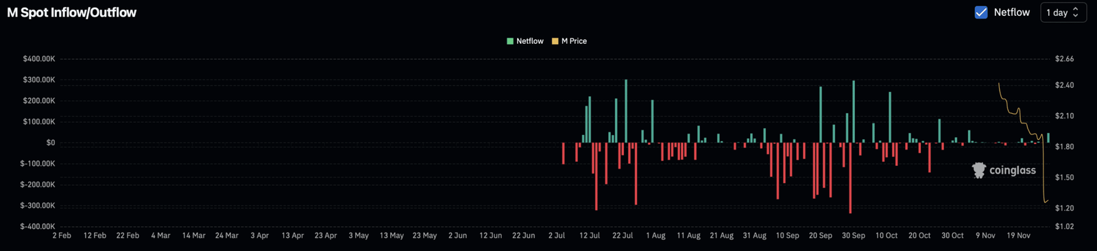Click the 1 Aug date label
1097x251 pixels.
coord(655,235)
